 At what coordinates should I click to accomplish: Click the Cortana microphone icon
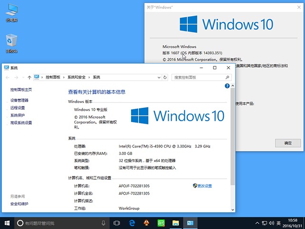point(103,223)
